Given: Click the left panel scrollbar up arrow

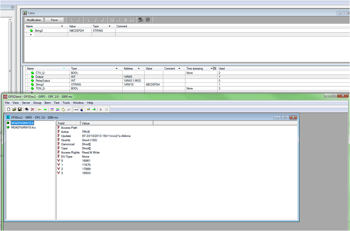Looking at the screenshot, I should [10, 20].
